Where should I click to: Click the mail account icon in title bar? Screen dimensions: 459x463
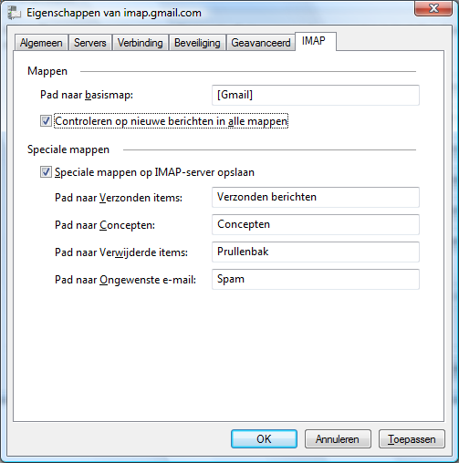(14, 13)
